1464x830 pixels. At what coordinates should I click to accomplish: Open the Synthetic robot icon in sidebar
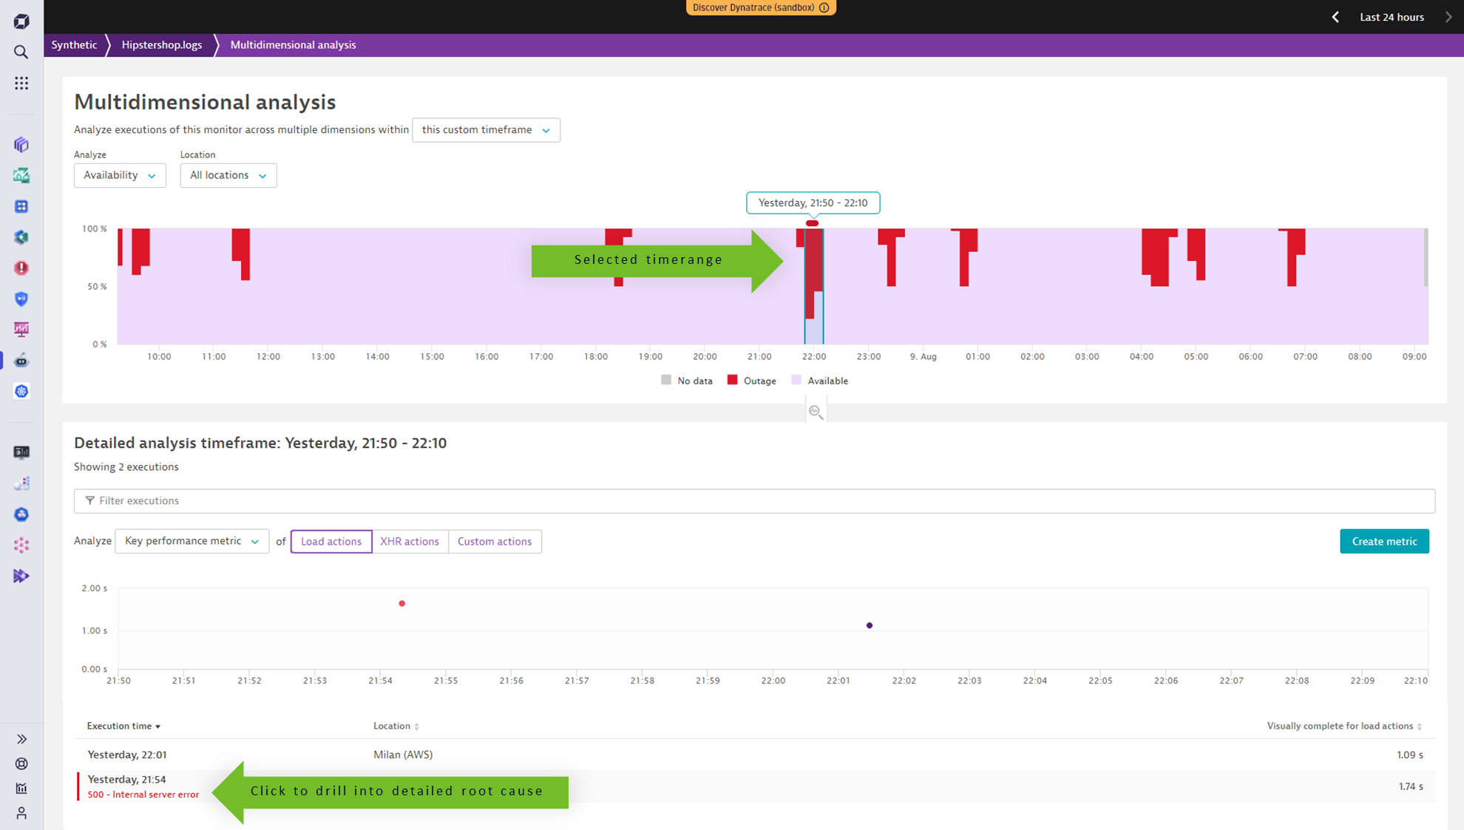pos(21,361)
